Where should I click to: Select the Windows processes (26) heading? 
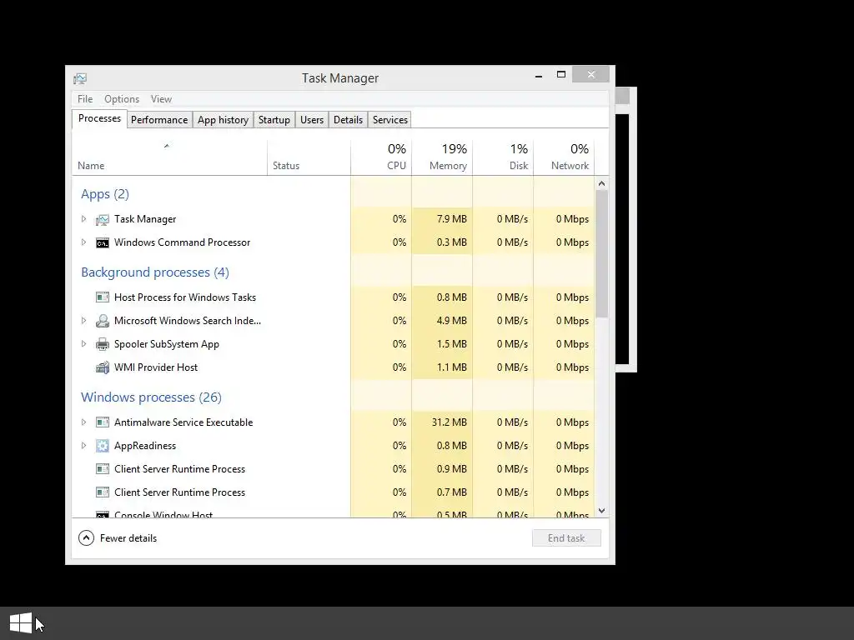[x=152, y=397]
